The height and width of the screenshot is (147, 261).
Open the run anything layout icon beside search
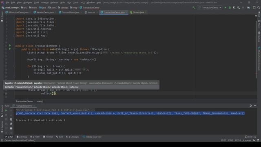click(x=254, y=7)
